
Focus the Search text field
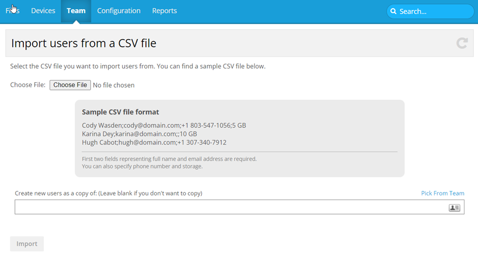434,11
